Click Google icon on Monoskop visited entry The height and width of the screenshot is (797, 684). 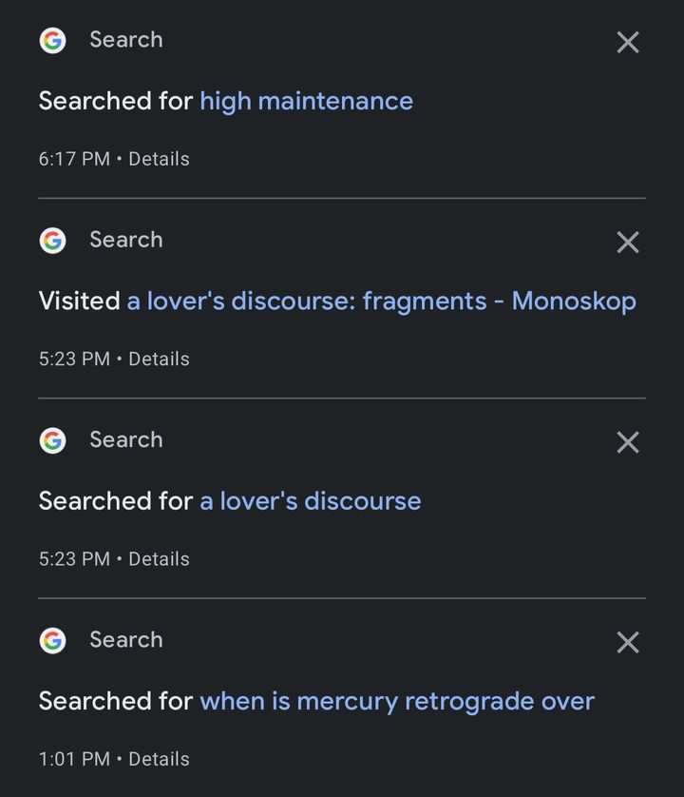click(53, 241)
